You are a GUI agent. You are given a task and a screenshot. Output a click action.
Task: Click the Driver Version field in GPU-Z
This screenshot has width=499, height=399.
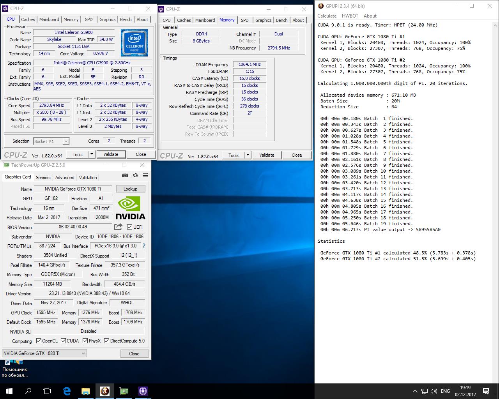pyautogui.click(x=89, y=293)
